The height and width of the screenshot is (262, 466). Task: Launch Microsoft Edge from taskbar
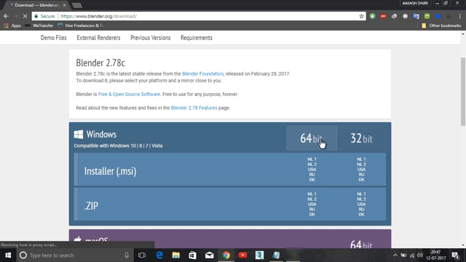pos(159,255)
